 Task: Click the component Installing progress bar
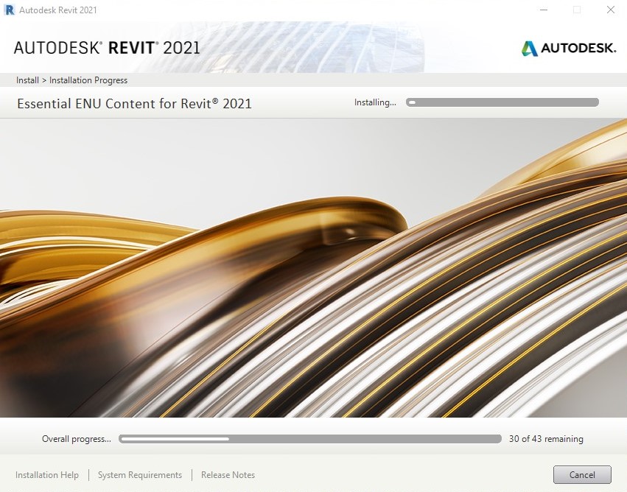coord(502,102)
